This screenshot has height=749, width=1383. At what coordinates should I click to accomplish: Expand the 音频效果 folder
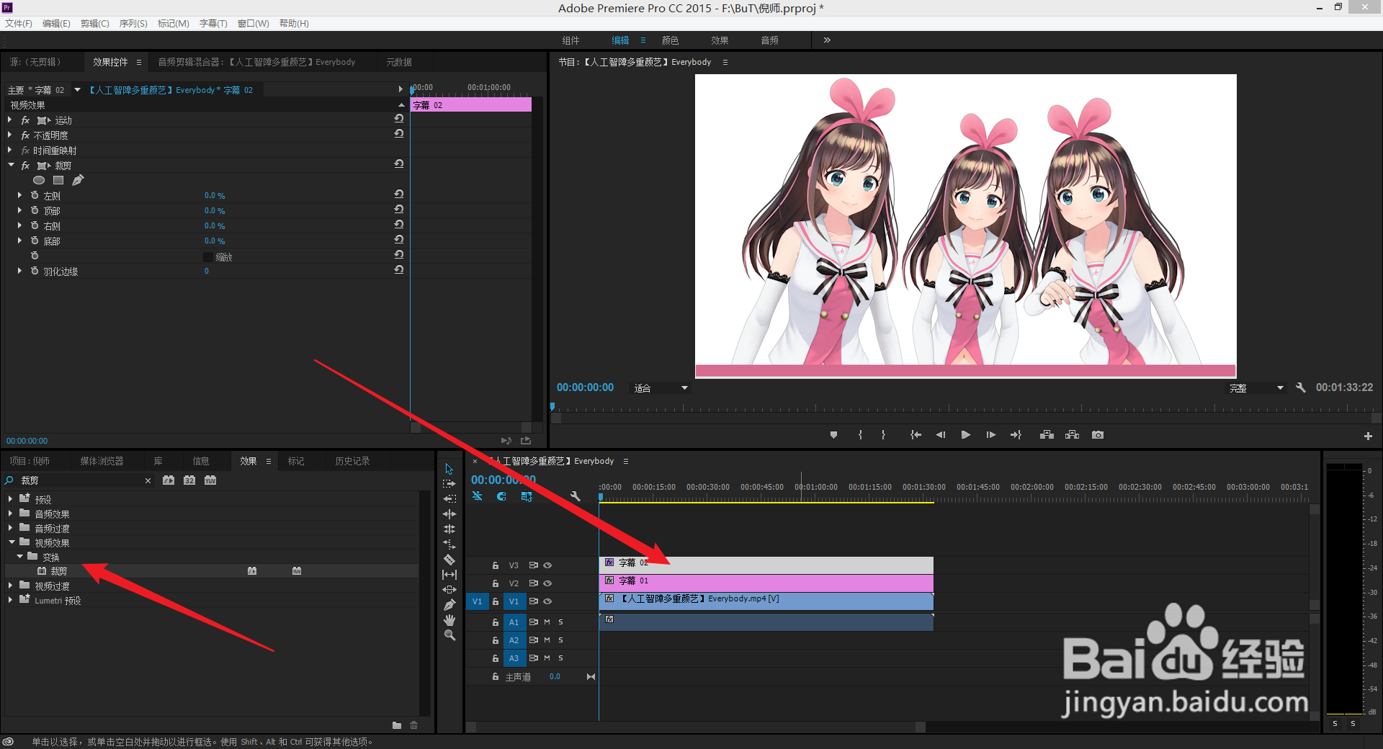coord(11,513)
